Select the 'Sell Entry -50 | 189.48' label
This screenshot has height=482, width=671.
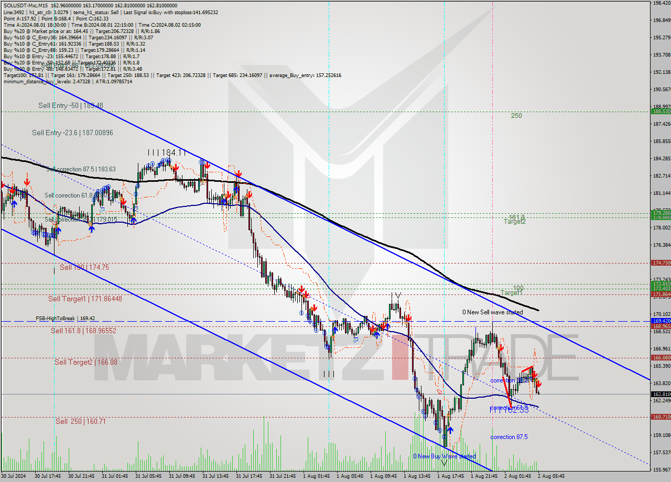pos(70,105)
